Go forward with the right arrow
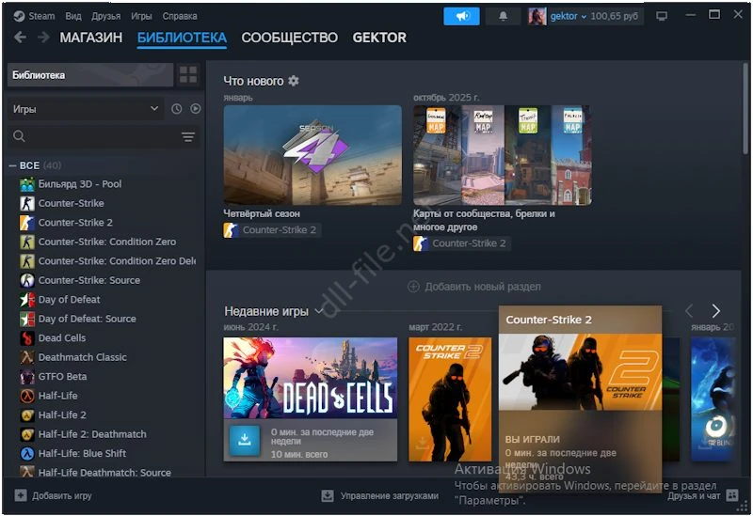 (x=43, y=37)
